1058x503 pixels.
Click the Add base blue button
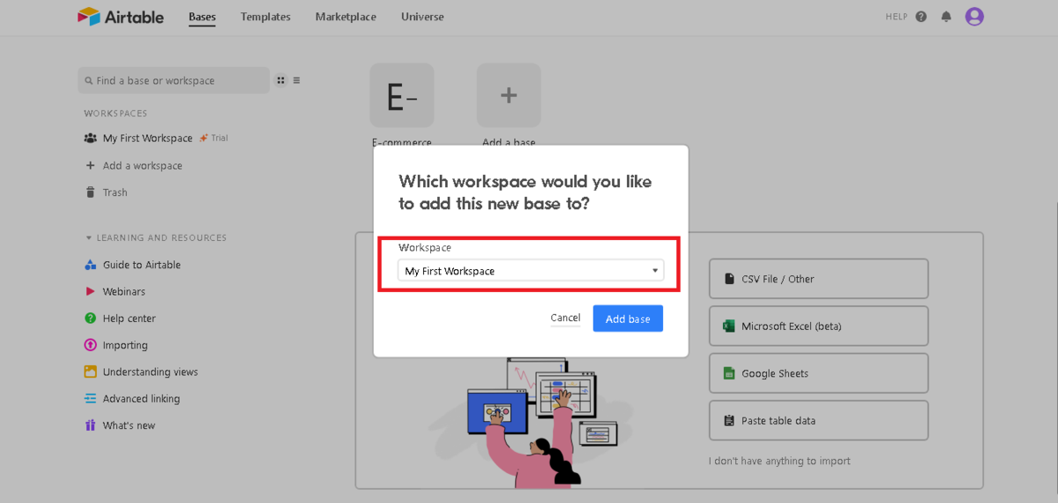tap(628, 319)
